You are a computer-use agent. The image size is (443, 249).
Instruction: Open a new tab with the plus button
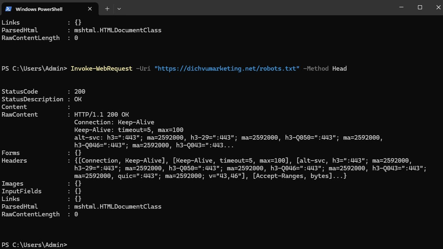[x=107, y=8]
